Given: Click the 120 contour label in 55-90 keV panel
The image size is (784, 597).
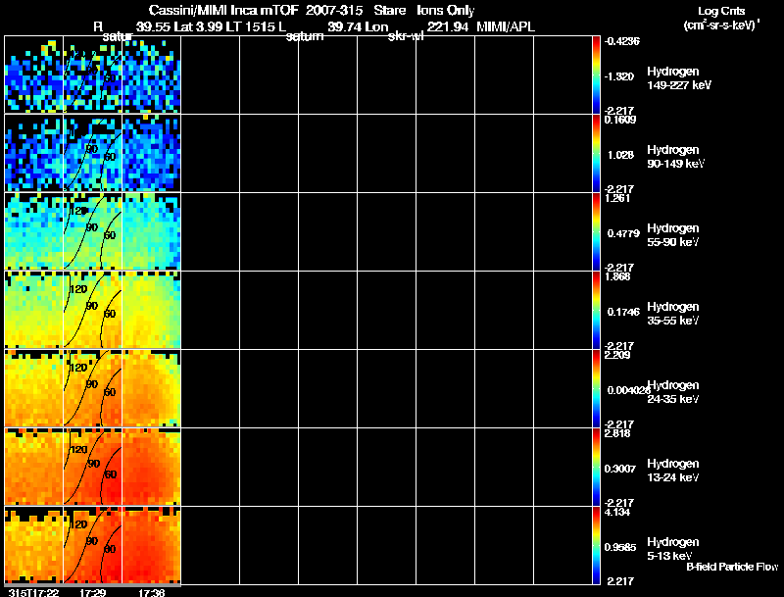Looking at the screenshot, I should (78, 210).
